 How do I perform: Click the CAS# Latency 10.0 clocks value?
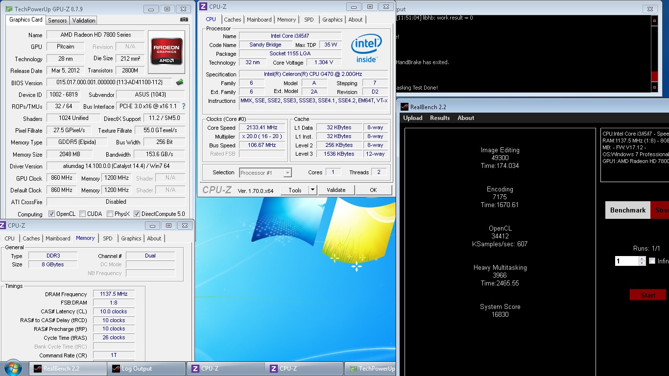[x=114, y=311]
